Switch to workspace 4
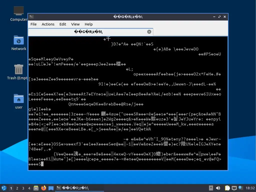Viewport: 256px width, 192px height. 29,188
